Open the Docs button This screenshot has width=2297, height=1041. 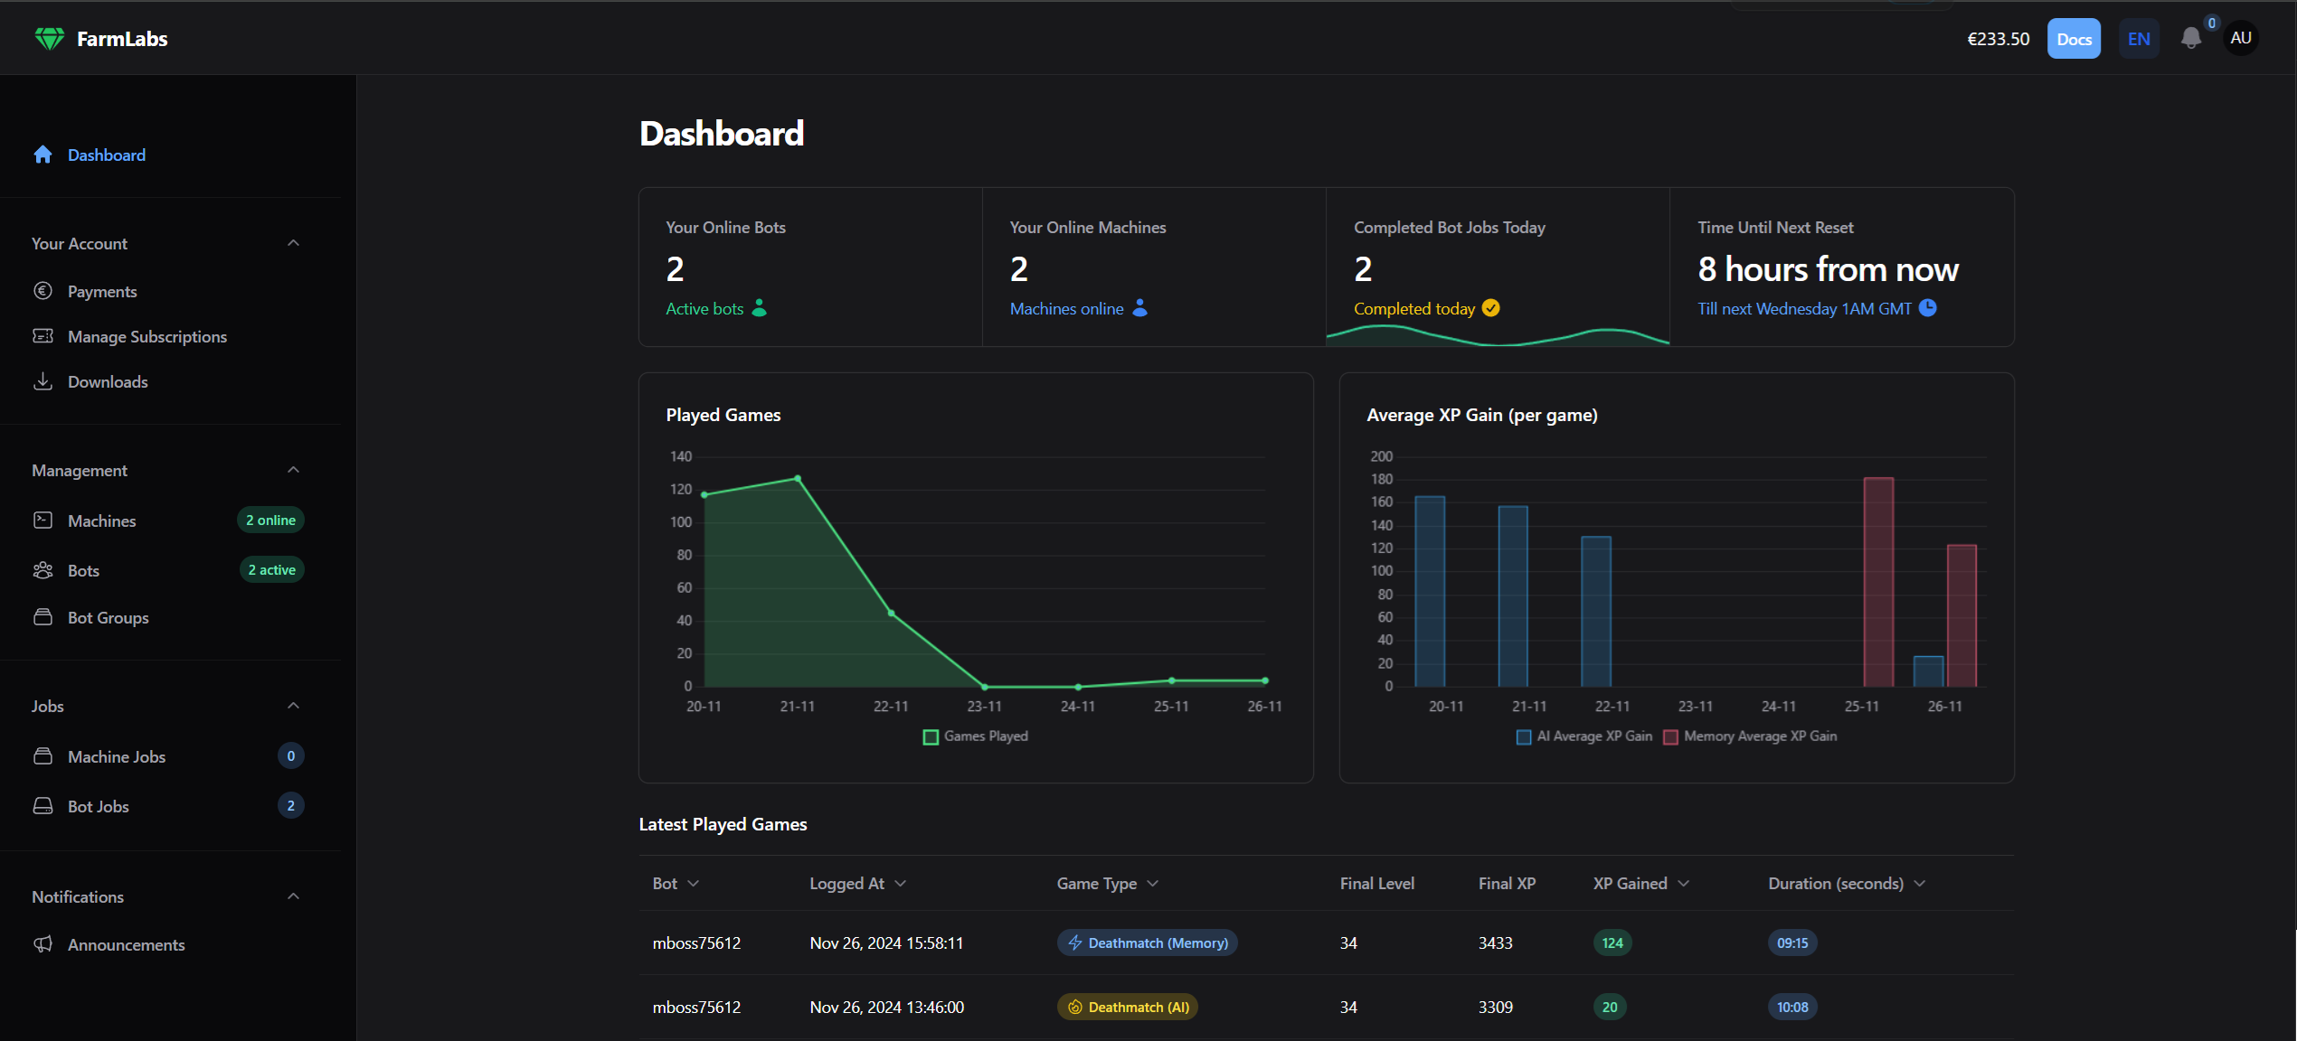2074,39
